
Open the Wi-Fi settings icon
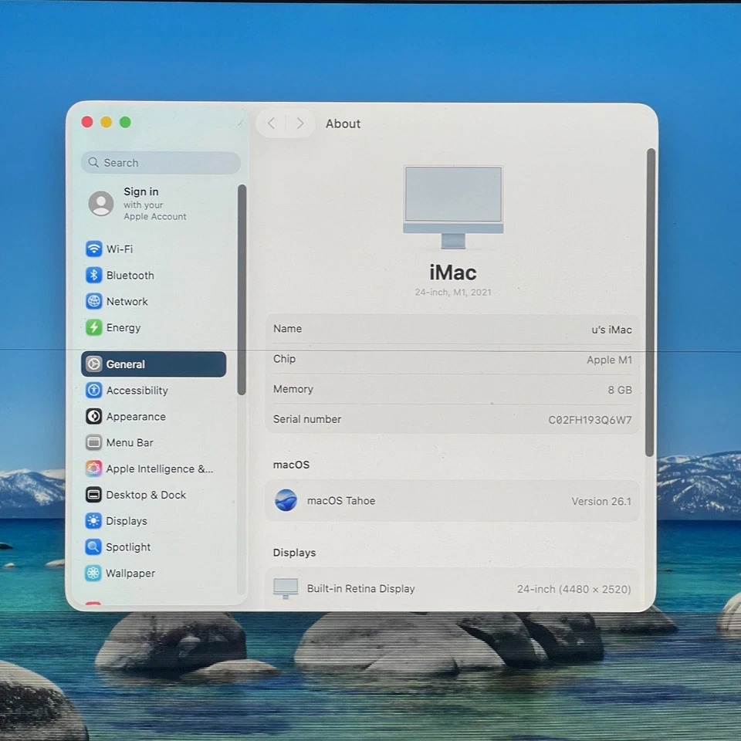[x=93, y=249]
